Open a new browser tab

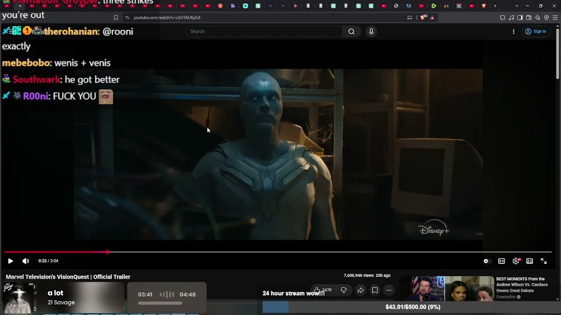[495, 6]
